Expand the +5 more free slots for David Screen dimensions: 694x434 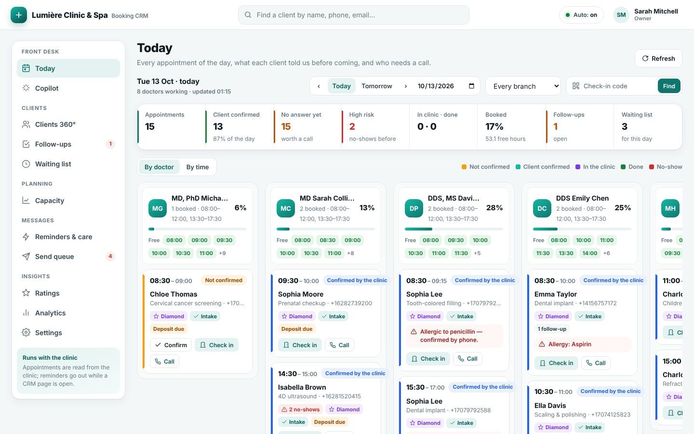477,253
